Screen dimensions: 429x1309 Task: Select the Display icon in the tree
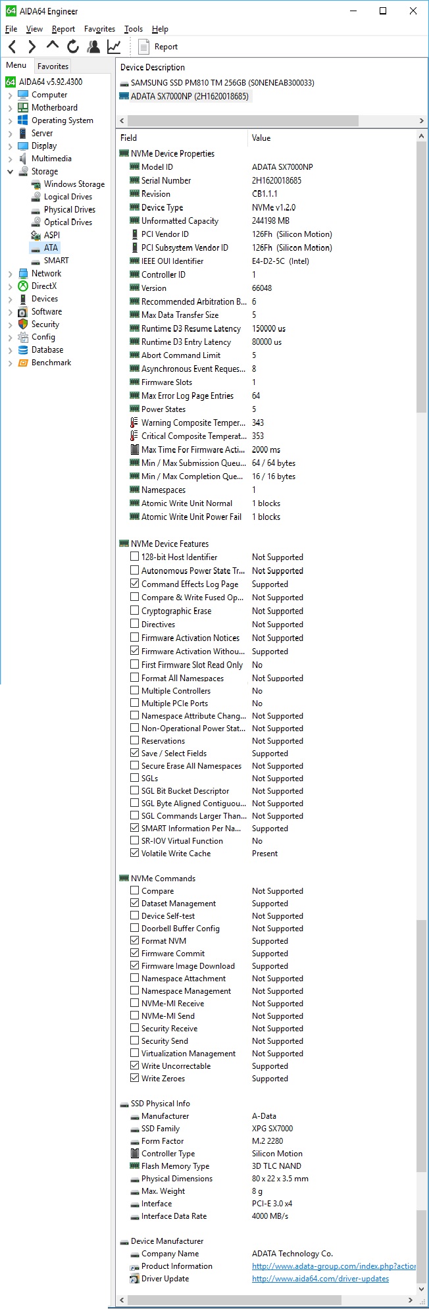23,145
